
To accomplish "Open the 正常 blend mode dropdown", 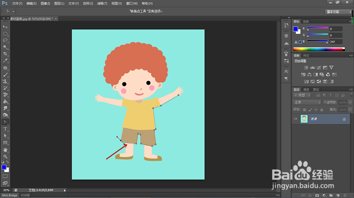I will coord(307,102).
